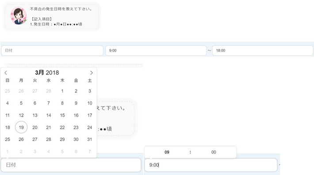
Task: Select greyed February 27 date
Action: click(35, 91)
